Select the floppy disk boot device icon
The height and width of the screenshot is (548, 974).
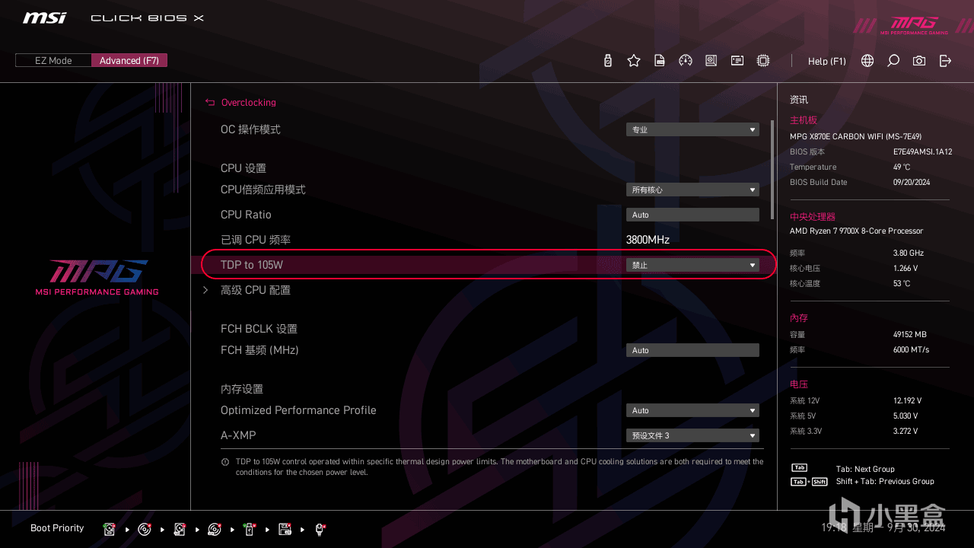pyautogui.click(x=285, y=529)
